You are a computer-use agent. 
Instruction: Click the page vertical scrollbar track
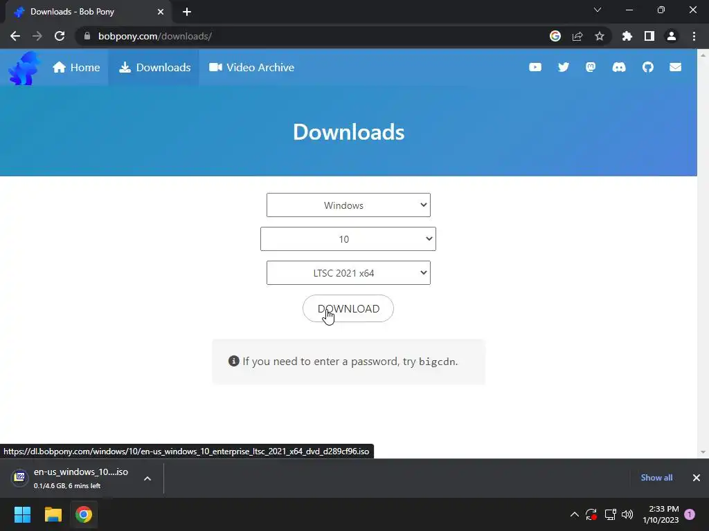703,253
